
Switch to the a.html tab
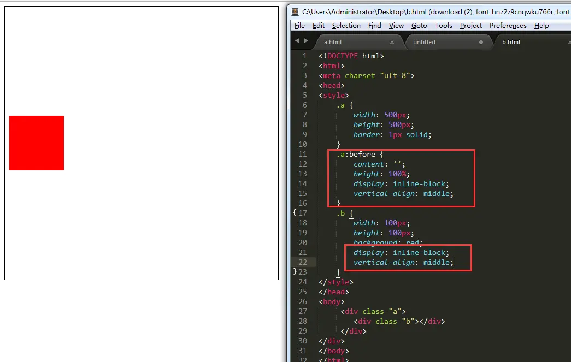(x=332, y=42)
